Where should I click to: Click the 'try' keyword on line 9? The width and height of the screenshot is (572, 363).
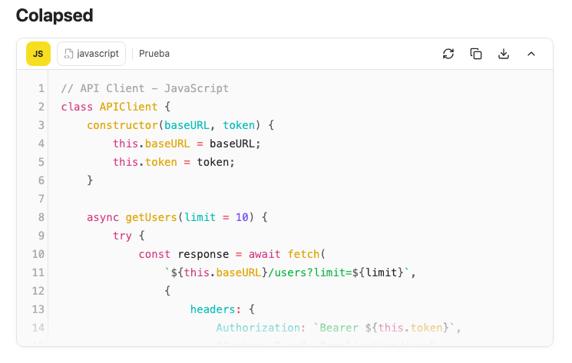tap(122, 236)
